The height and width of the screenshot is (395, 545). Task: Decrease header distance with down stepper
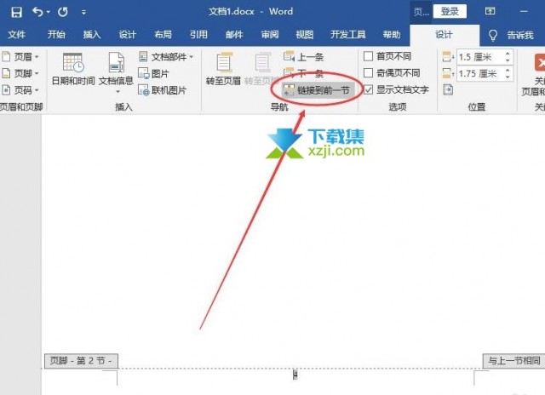click(x=508, y=60)
